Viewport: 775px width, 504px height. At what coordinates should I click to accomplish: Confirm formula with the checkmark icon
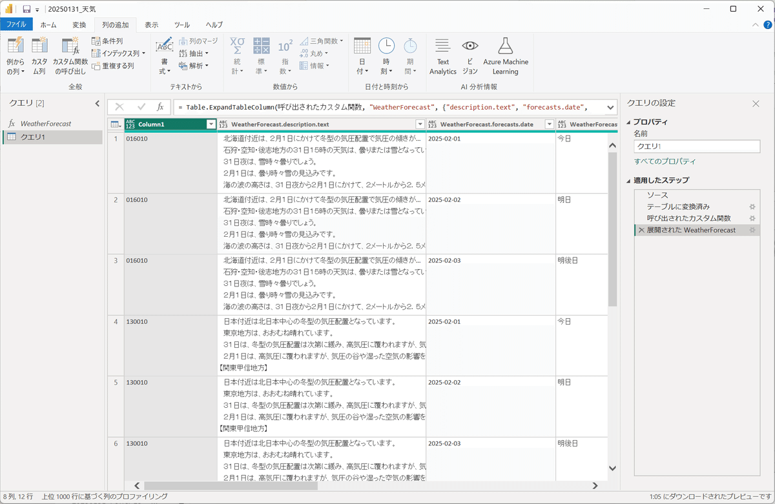pyautogui.click(x=141, y=107)
